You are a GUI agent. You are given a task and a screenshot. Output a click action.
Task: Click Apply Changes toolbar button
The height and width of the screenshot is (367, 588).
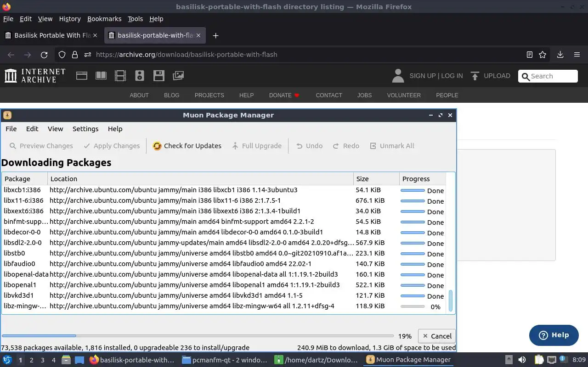click(112, 146)
